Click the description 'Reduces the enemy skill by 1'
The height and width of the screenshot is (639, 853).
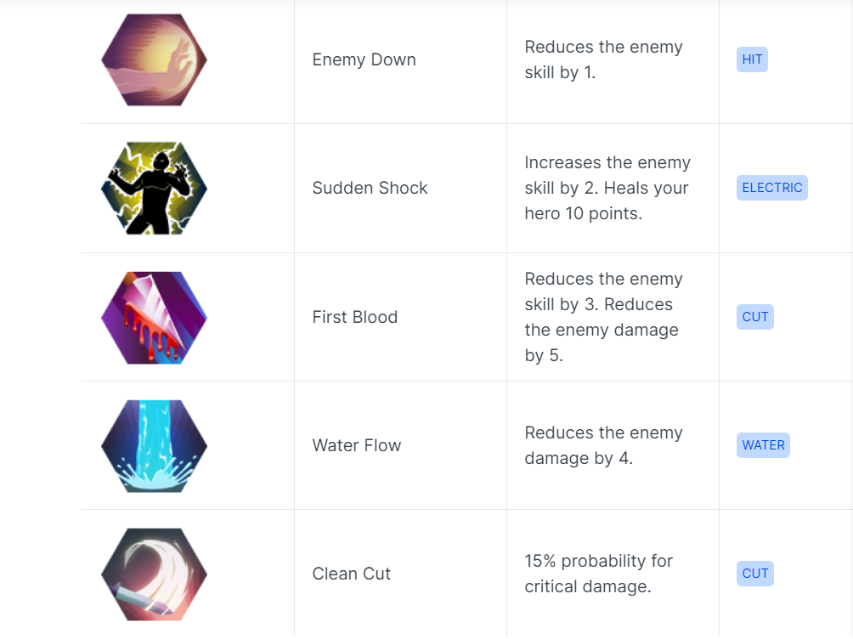click(603, 59)
